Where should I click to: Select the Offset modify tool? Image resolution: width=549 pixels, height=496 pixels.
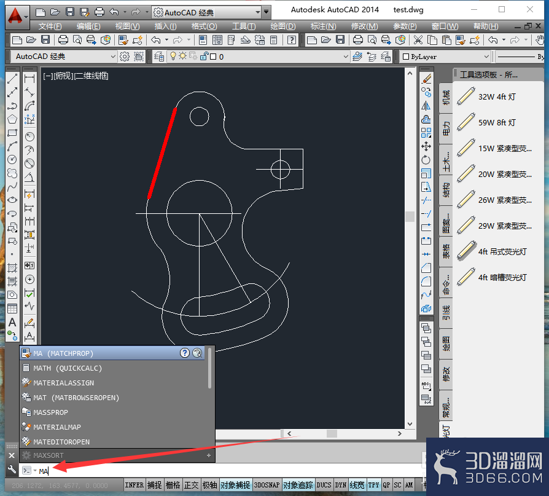click(x=426, y=119)
